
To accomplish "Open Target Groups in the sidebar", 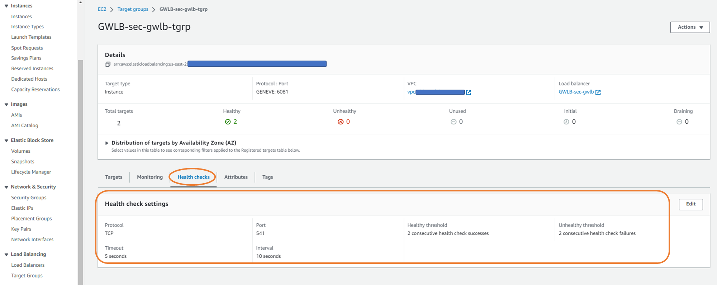I will point(27,276).
